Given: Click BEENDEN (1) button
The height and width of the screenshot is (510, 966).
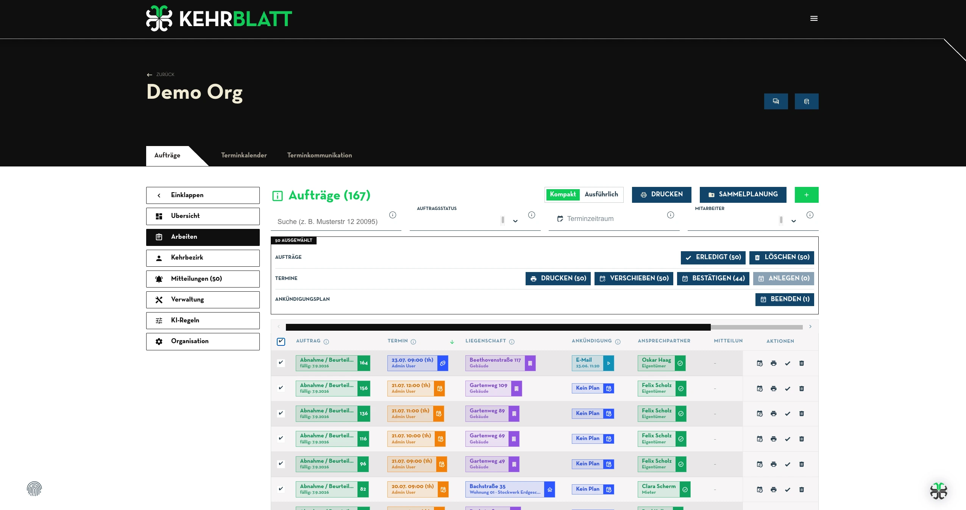Looking at the screenshot, I should coord(785,299).
